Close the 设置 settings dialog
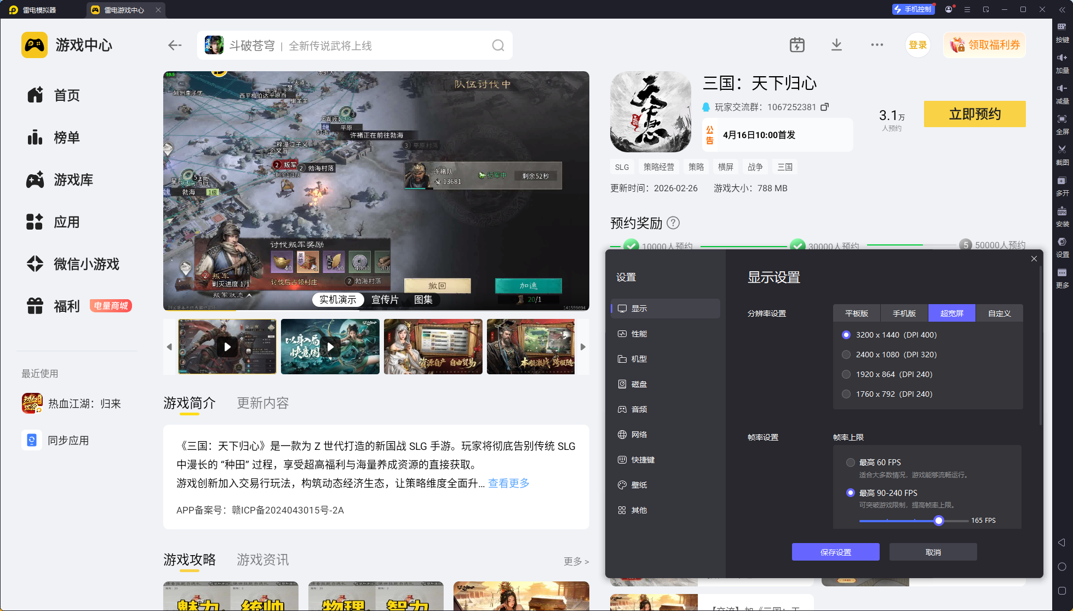1073x611 pixels. pyautogui.click(x=1034, y=259)
